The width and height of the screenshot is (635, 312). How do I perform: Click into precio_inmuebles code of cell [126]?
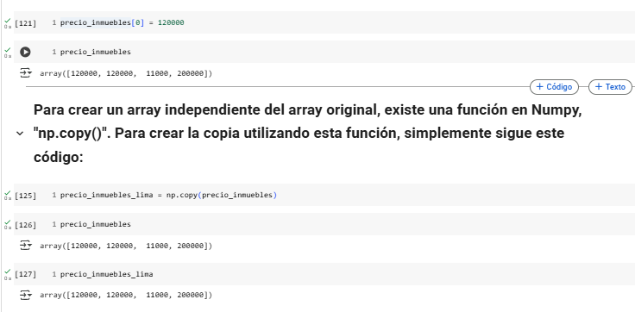(x=96, y=224)
